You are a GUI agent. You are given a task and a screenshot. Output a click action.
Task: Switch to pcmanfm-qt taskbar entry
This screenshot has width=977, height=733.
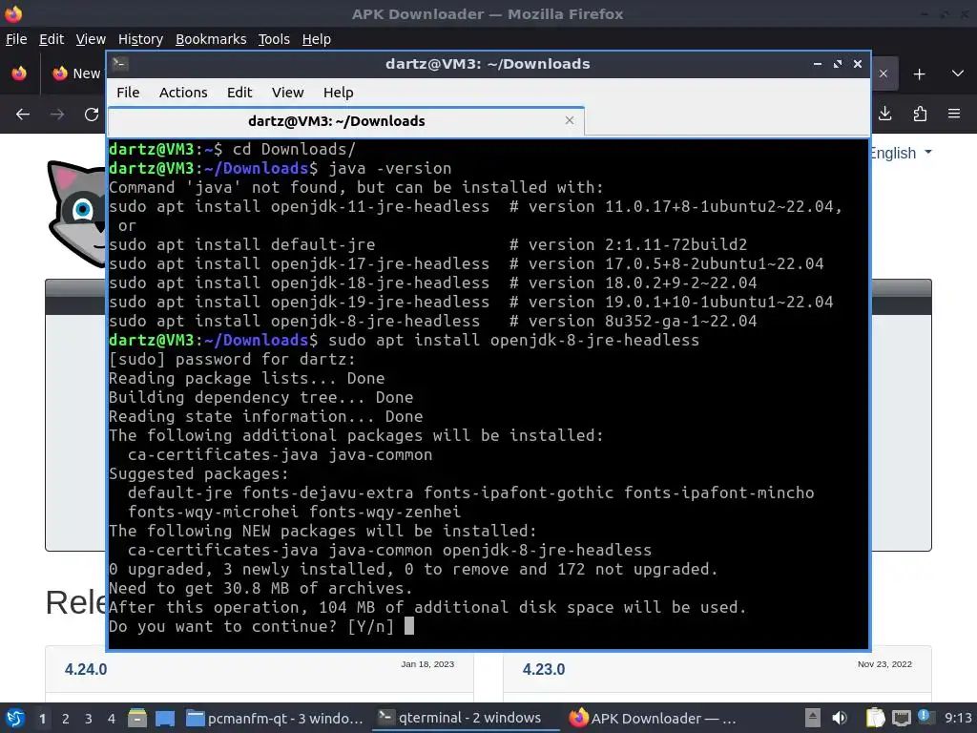(x=275, y=719)
